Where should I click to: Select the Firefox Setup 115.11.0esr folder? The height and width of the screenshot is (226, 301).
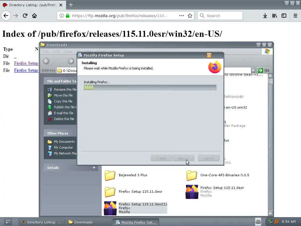coord(133,192)
